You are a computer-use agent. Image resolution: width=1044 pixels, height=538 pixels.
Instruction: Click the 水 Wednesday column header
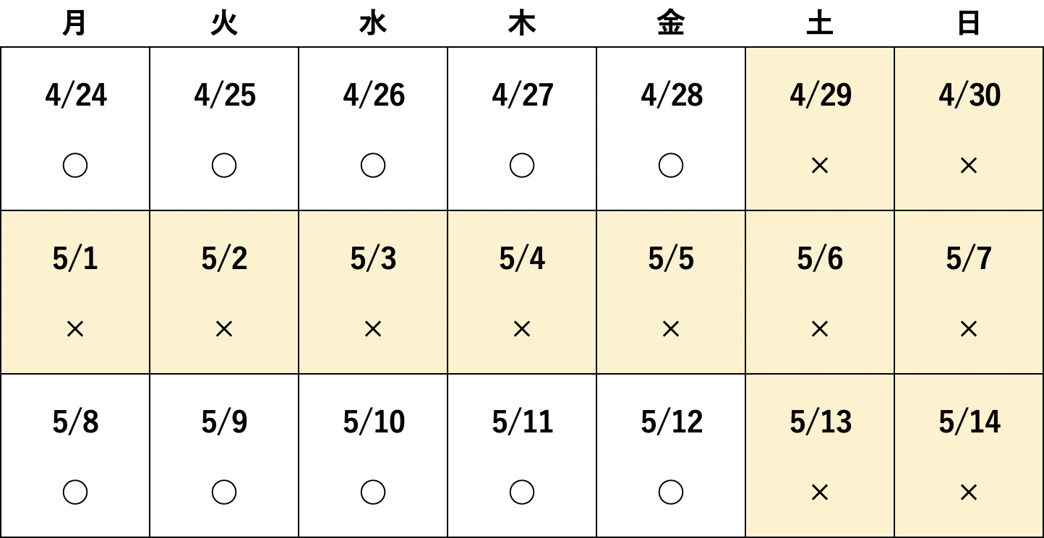point(373,24)
